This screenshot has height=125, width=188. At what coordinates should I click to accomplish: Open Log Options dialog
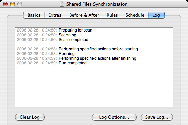(x=114, y=117)
